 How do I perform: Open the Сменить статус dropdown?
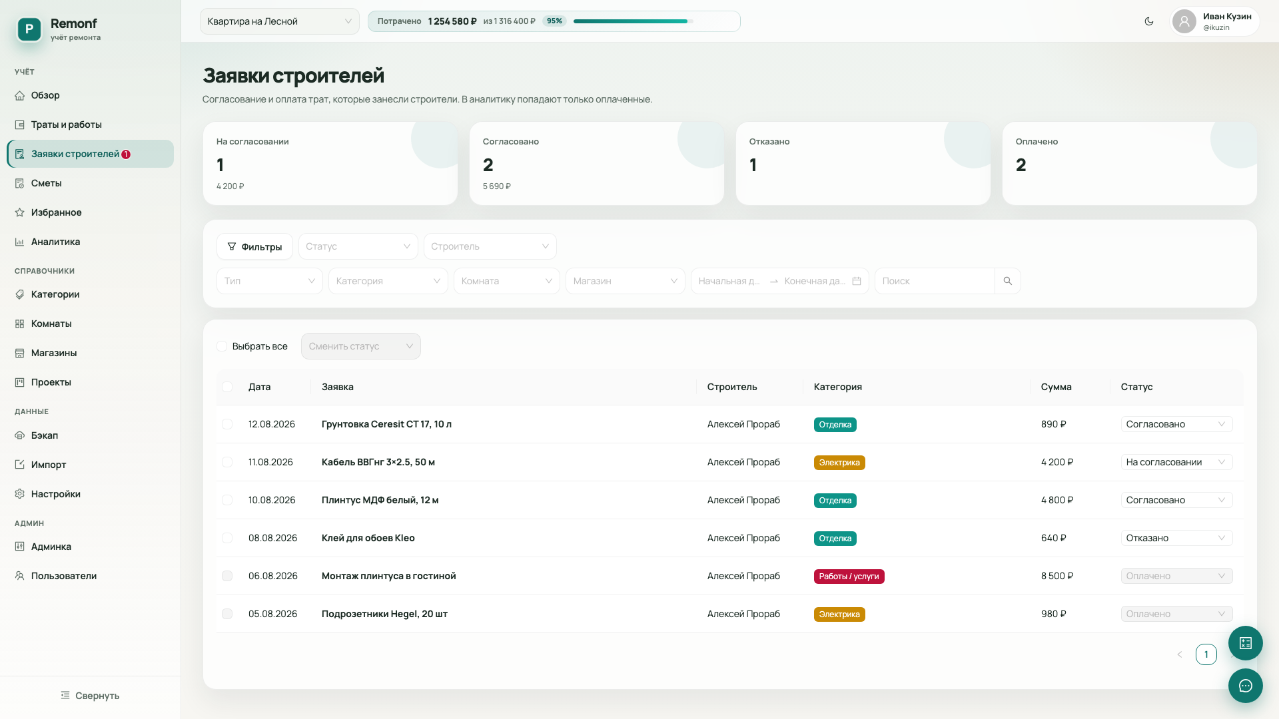coord(361,346)
